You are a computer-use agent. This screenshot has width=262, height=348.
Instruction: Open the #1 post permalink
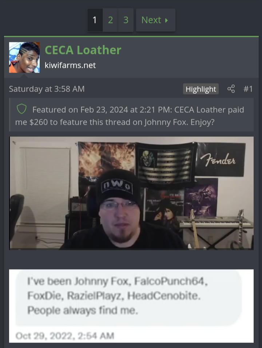[248, 89]
